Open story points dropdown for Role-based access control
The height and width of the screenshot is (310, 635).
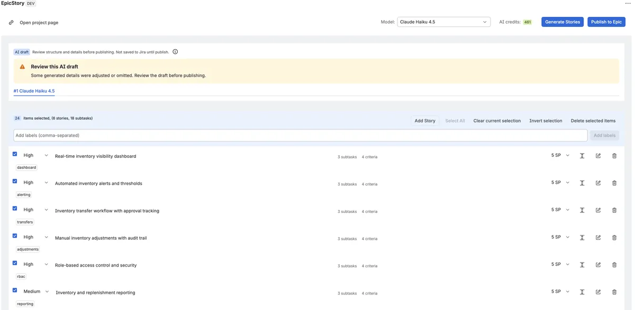point(560,264)
